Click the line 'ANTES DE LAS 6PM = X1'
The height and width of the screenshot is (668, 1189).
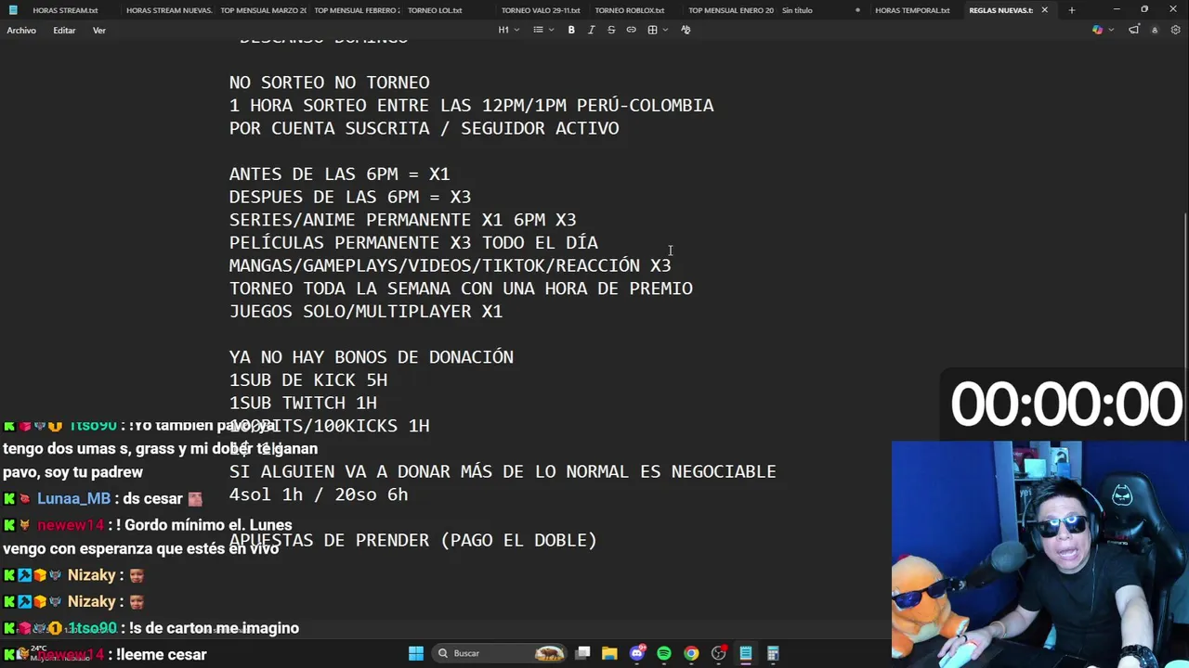(339, 174)
